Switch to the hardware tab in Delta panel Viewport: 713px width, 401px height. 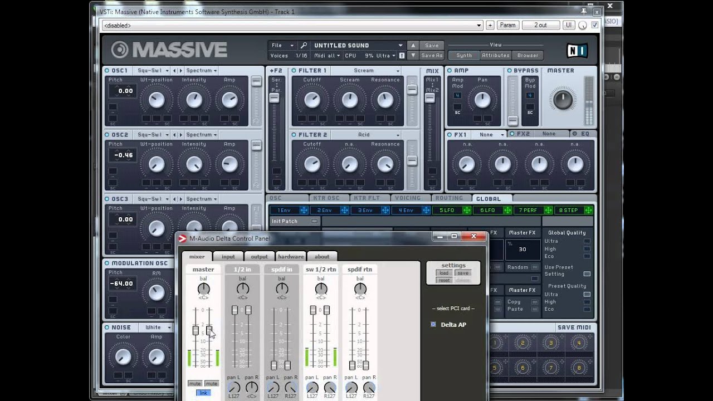(x=291, y=257)
